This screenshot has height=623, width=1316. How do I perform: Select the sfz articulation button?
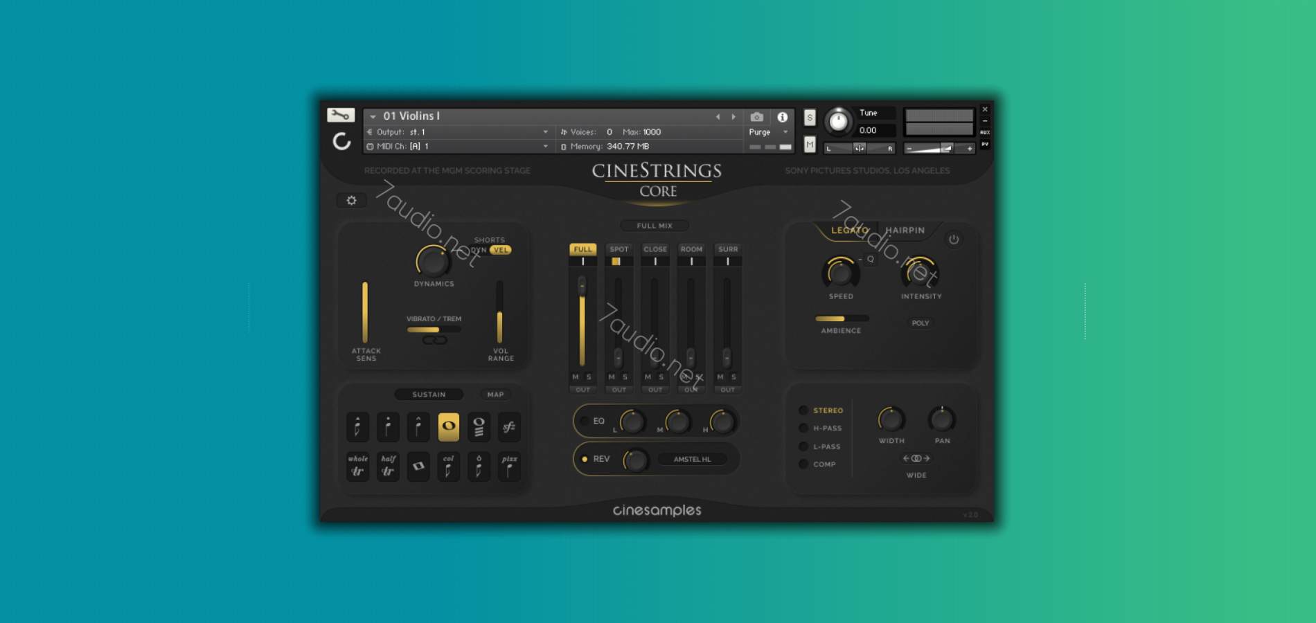[509, 426]
